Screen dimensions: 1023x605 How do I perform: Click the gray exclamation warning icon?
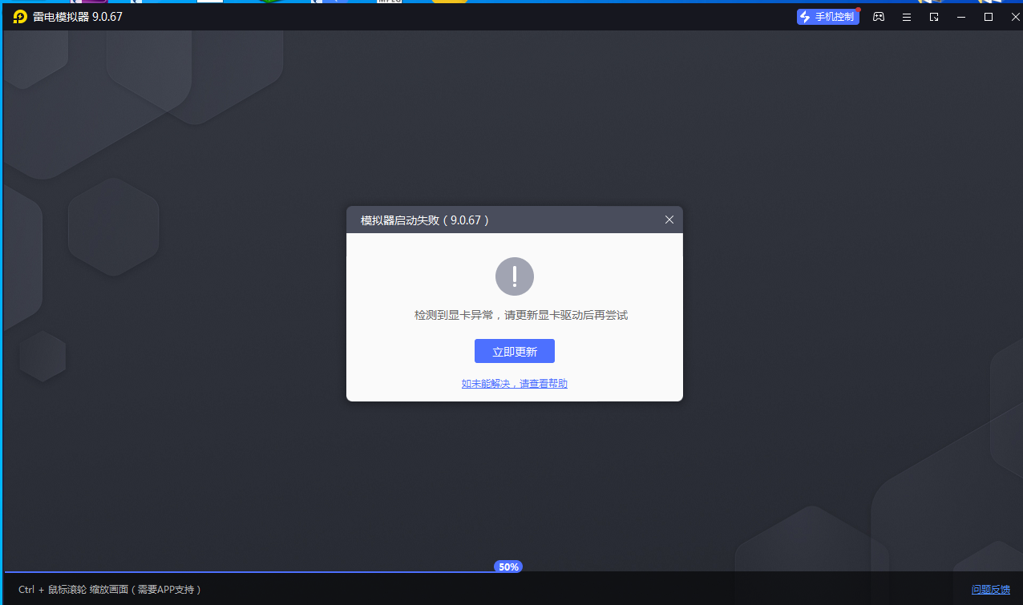click(x=515, y=276)
